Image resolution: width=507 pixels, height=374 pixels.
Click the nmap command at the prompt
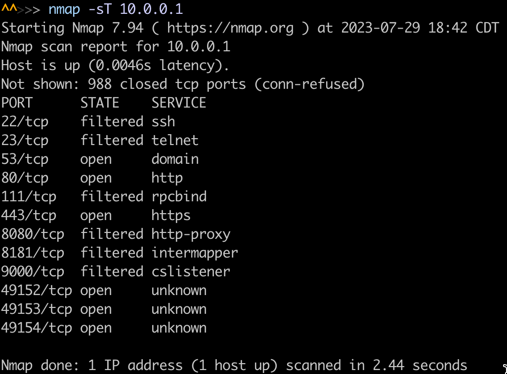point(64,9)
